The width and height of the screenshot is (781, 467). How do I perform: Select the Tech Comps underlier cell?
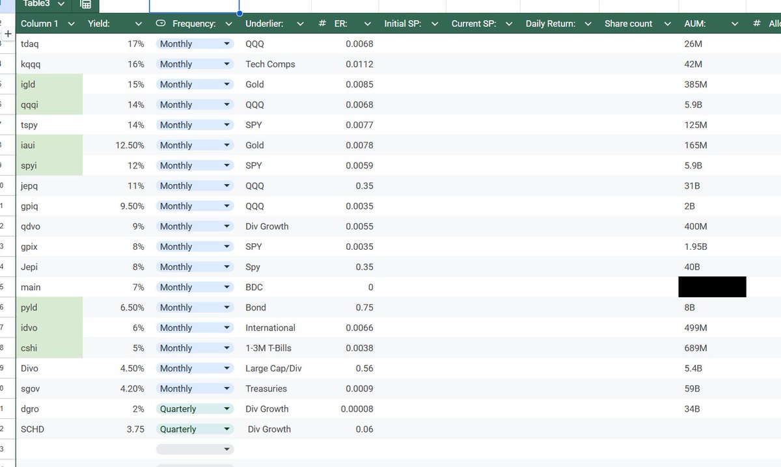276,64
